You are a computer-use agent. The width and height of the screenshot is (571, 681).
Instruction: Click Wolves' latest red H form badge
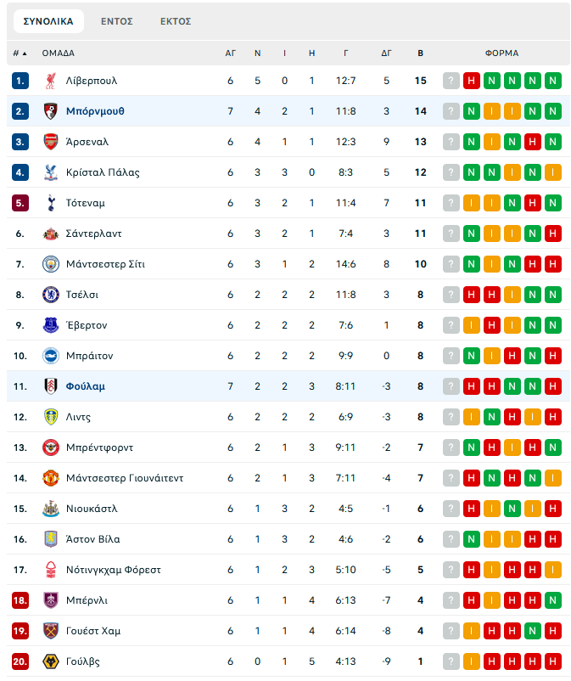[553, 661]
